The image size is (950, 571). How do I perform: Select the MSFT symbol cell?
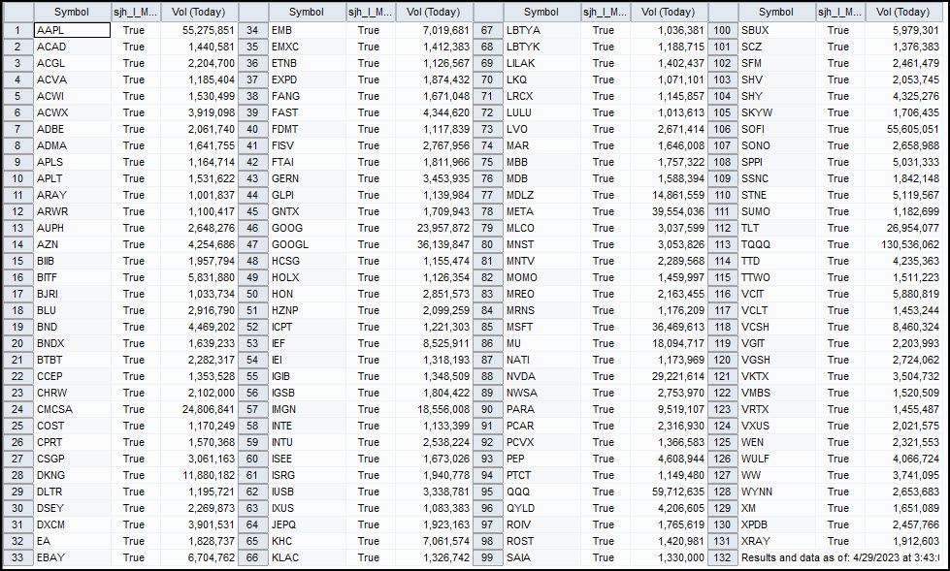click(542, 327)
